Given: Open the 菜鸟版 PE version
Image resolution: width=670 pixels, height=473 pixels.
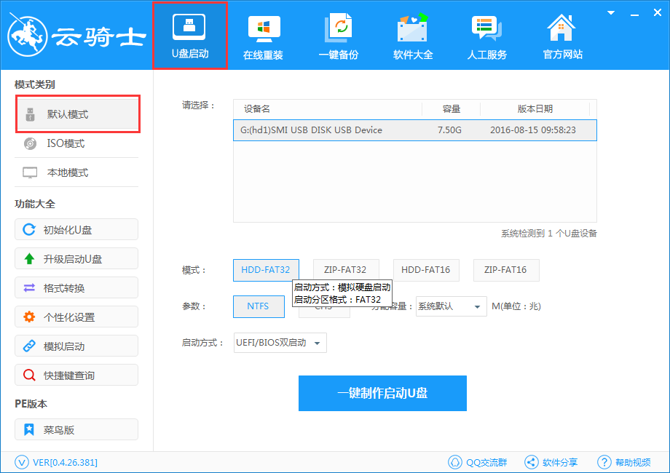Looking at the screenshot, I should pos(76,429).
